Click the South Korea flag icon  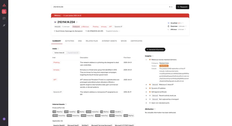[x=55, y=22]
